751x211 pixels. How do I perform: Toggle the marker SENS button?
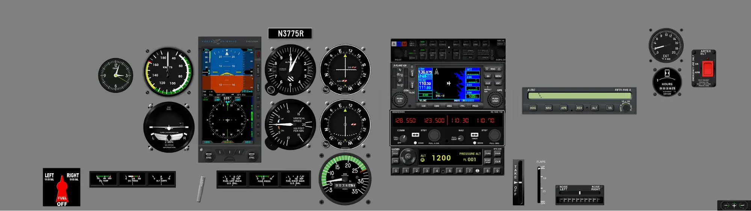(412, 58)
